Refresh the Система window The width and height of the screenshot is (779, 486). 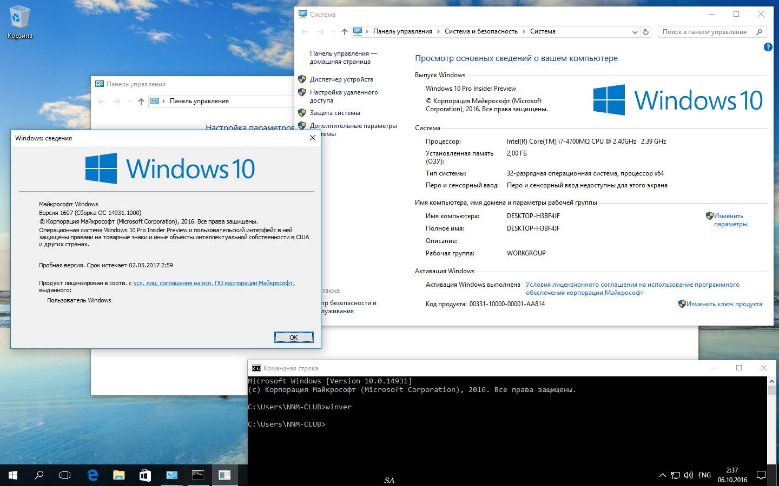point(645,32)
